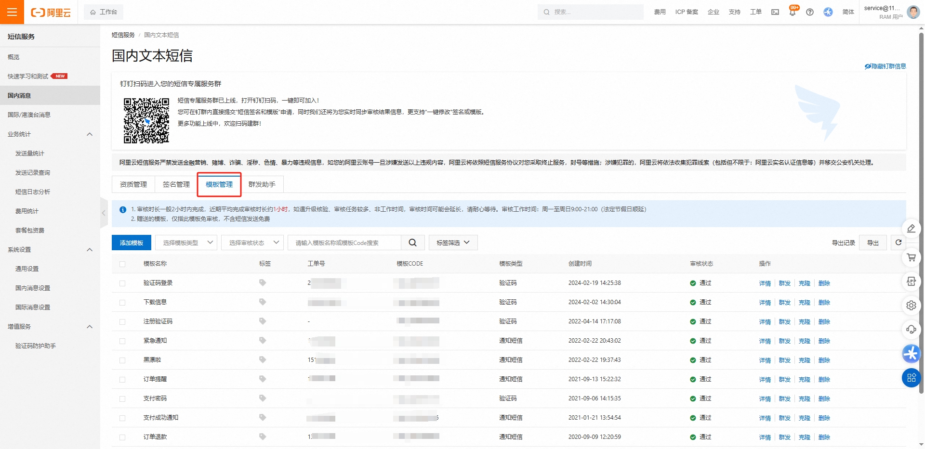Select the checkbox for 紧急通知 template

pos(122,341)
